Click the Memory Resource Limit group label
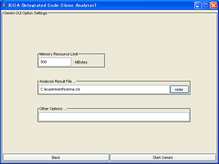This screenshot has width=219, height=164. click(x=59, y=54)
